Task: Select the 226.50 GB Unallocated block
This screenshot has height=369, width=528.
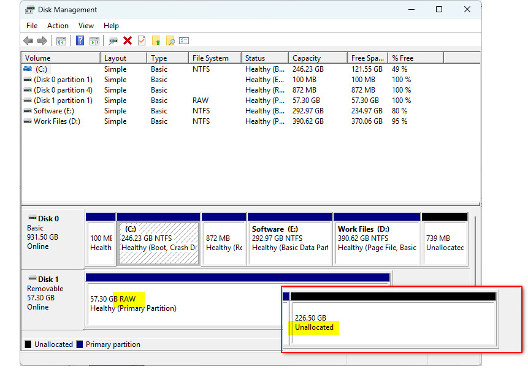Action: [393, 319]
